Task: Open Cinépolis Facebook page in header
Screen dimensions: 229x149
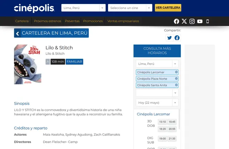Action: (176, 21)
